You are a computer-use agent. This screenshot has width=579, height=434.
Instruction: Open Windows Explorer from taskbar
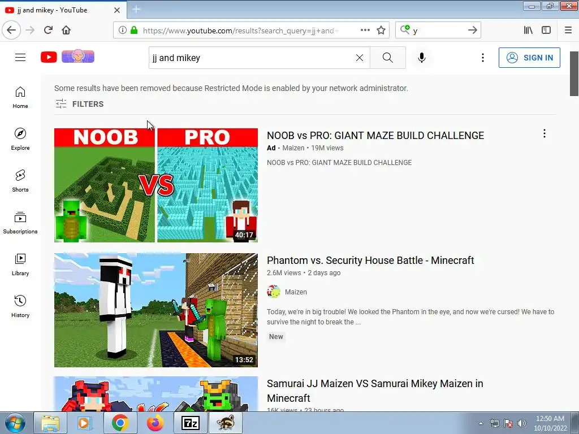[50, 423]
